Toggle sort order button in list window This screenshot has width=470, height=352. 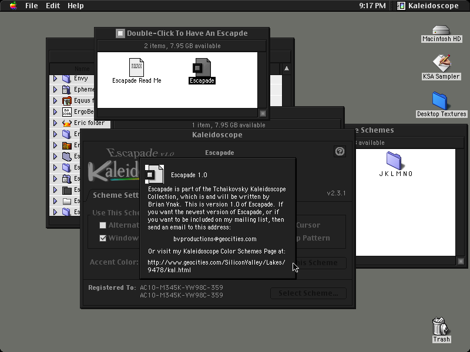[287, 69]
